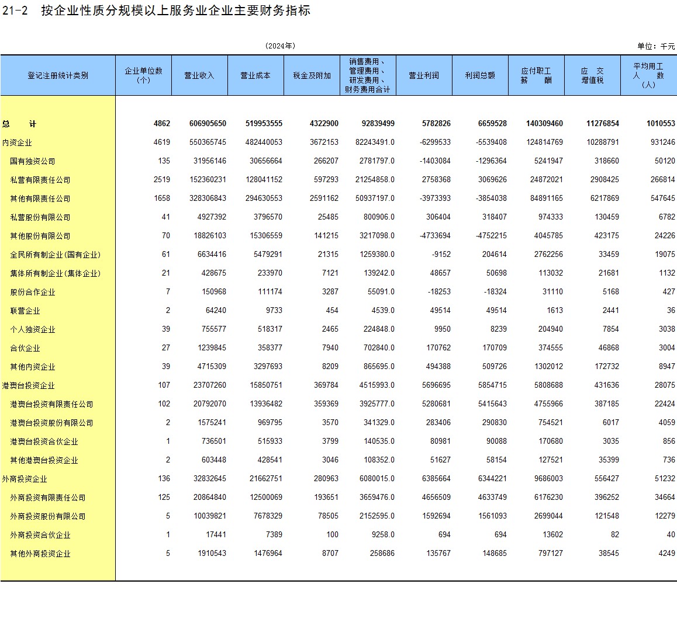Select the 外商投资企业 category row label
Screen dimensions: 677x619
click(x=25, y=479)
